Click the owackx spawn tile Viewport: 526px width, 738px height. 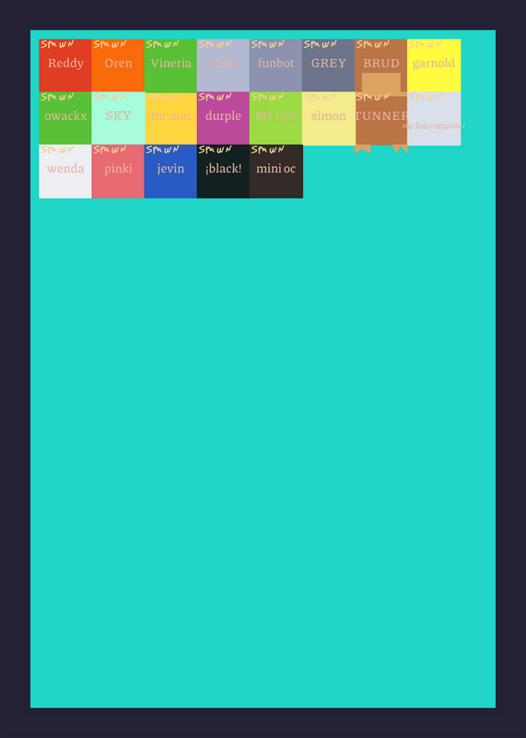coord(65,118)
